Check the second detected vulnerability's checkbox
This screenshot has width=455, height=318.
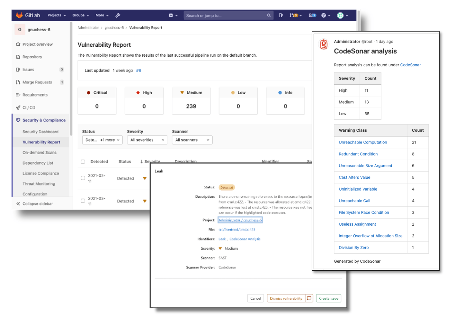82,201
